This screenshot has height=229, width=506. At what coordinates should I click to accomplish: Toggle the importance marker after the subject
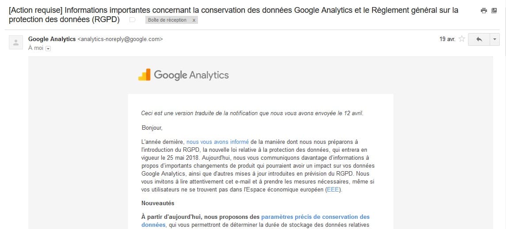click(x=132, y=20)
